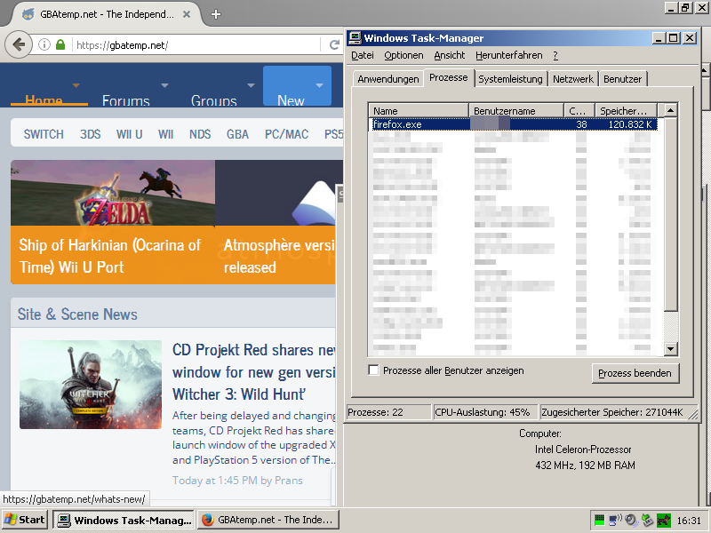Switch to GBAtemp.net Firefox taskbar button
Image resolution: width=711 pixels, height=533 pixels.
click(x=268, y=520)
